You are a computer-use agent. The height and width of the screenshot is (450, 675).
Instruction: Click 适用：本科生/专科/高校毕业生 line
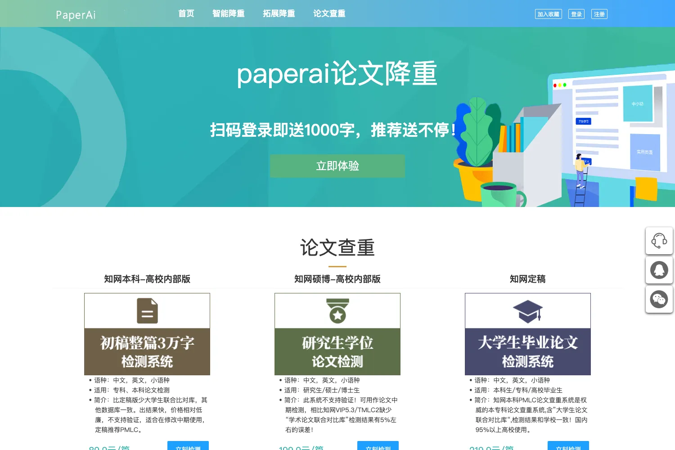pos(518,390)
